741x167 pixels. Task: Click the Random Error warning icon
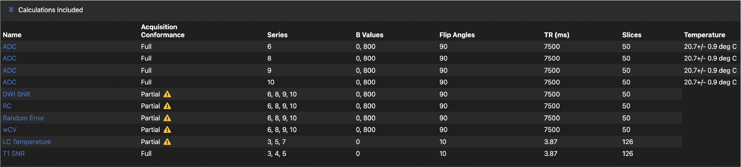pos(167,118)
